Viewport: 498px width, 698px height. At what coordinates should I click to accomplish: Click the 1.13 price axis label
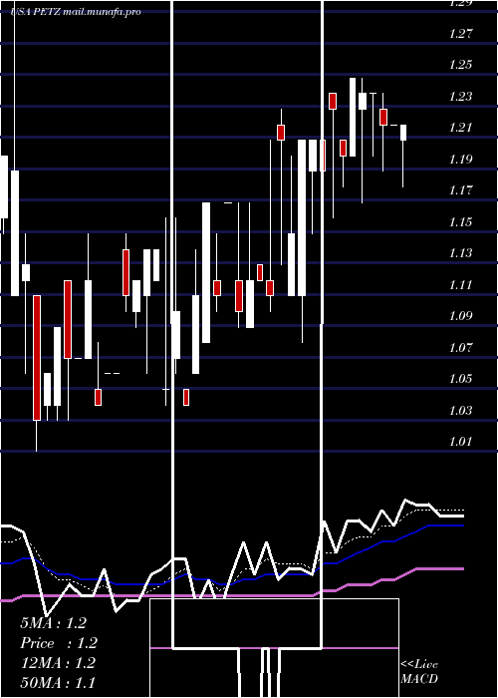click(x=460, y=253)
